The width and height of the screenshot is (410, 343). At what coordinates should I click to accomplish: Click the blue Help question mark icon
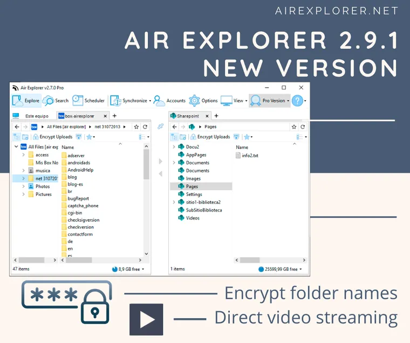(297, 101)
